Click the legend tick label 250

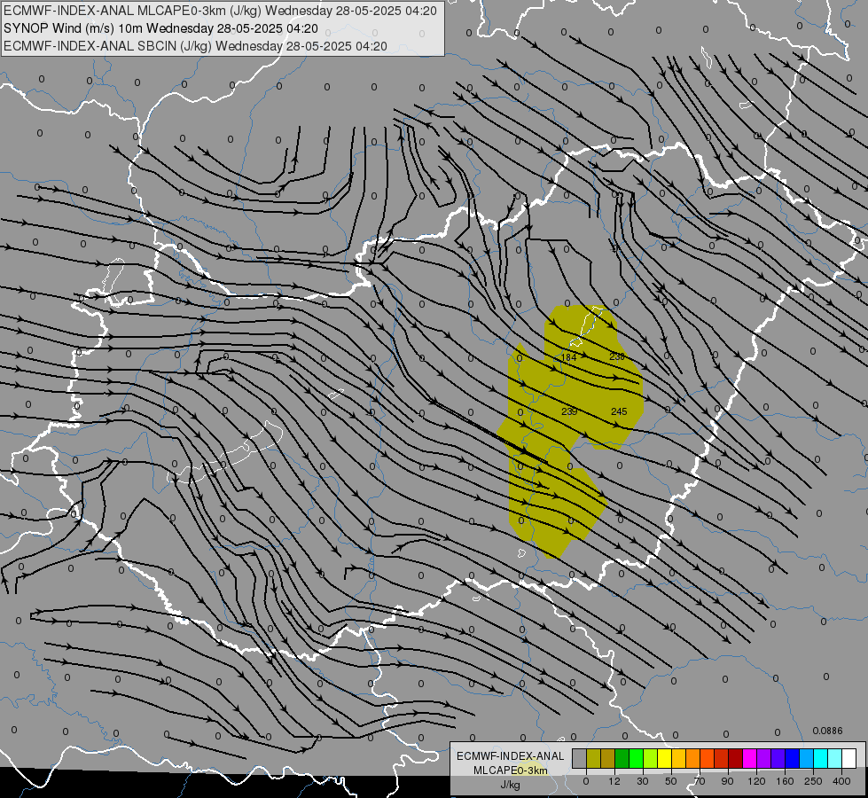coord(813,781)
